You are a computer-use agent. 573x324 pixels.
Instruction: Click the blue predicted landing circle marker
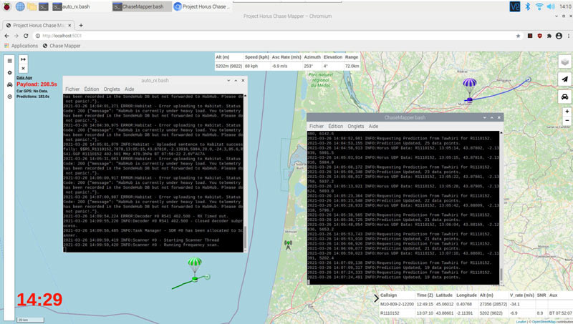click(529, 79)
